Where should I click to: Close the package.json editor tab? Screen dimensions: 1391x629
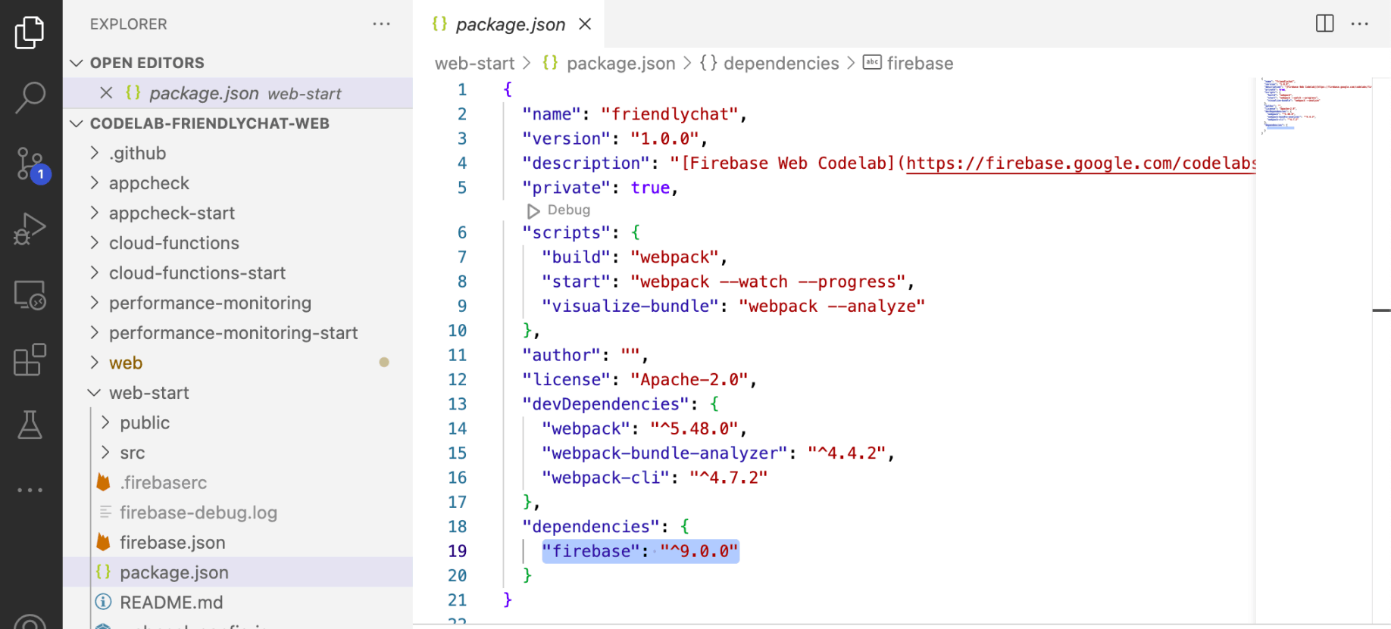coord(585,24)
